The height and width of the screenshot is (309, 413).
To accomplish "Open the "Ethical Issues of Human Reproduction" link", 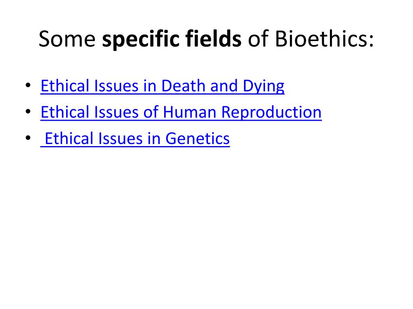I will tap(181, 112).
